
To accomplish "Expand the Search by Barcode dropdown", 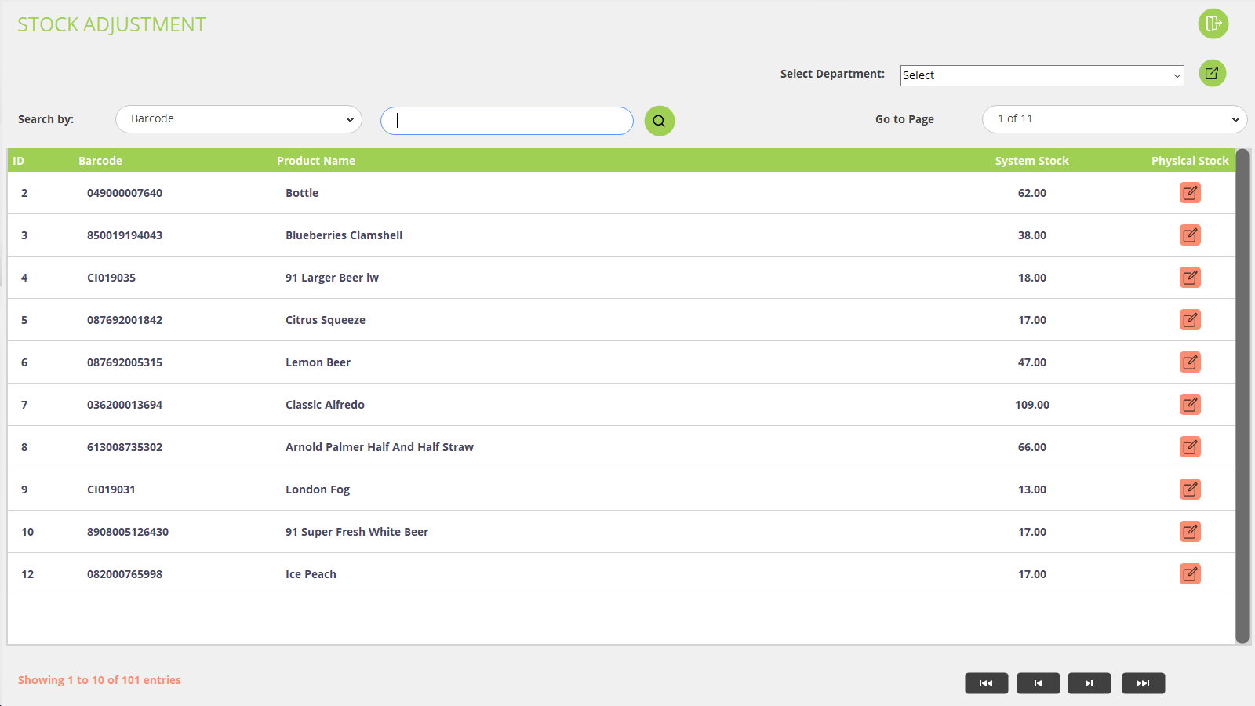I will click(238, 119).
